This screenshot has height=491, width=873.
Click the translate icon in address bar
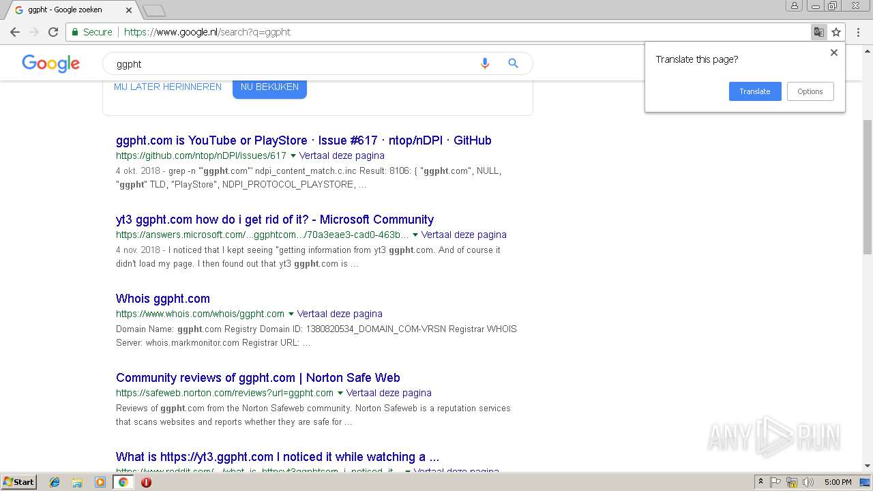pos(818,32)
